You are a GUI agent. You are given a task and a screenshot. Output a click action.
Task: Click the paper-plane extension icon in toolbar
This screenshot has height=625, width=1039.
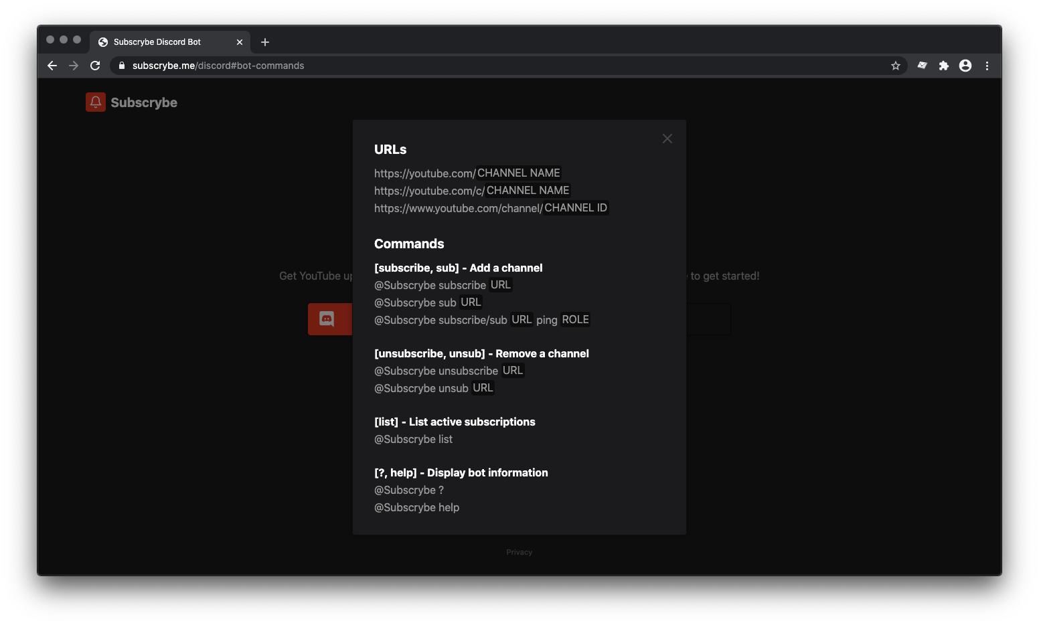point(923,66)
